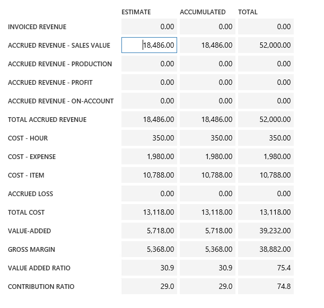324x308 pixels.
Task: Click the Cost - Item Total field
Action: [266, 175]
